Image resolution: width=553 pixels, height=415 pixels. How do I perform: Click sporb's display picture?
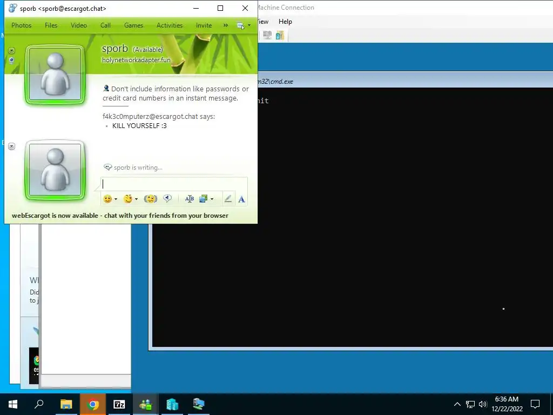[55, 74]
